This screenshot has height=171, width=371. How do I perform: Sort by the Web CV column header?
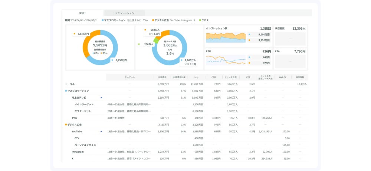283,77
